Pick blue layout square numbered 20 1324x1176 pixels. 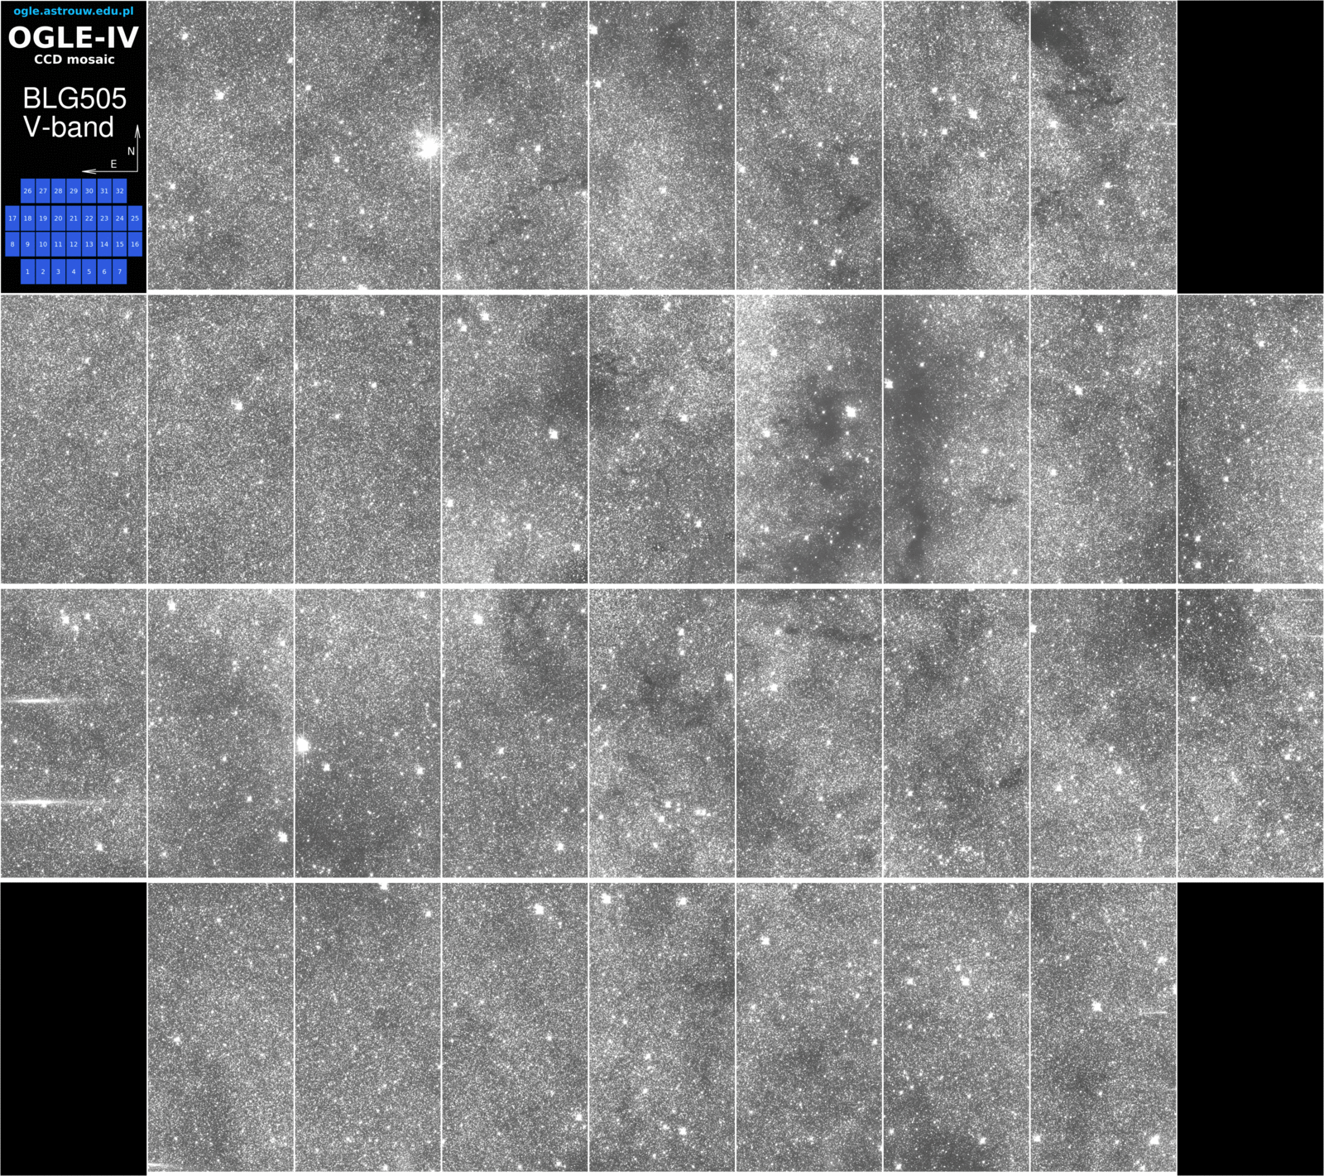[x=58, y=218]
